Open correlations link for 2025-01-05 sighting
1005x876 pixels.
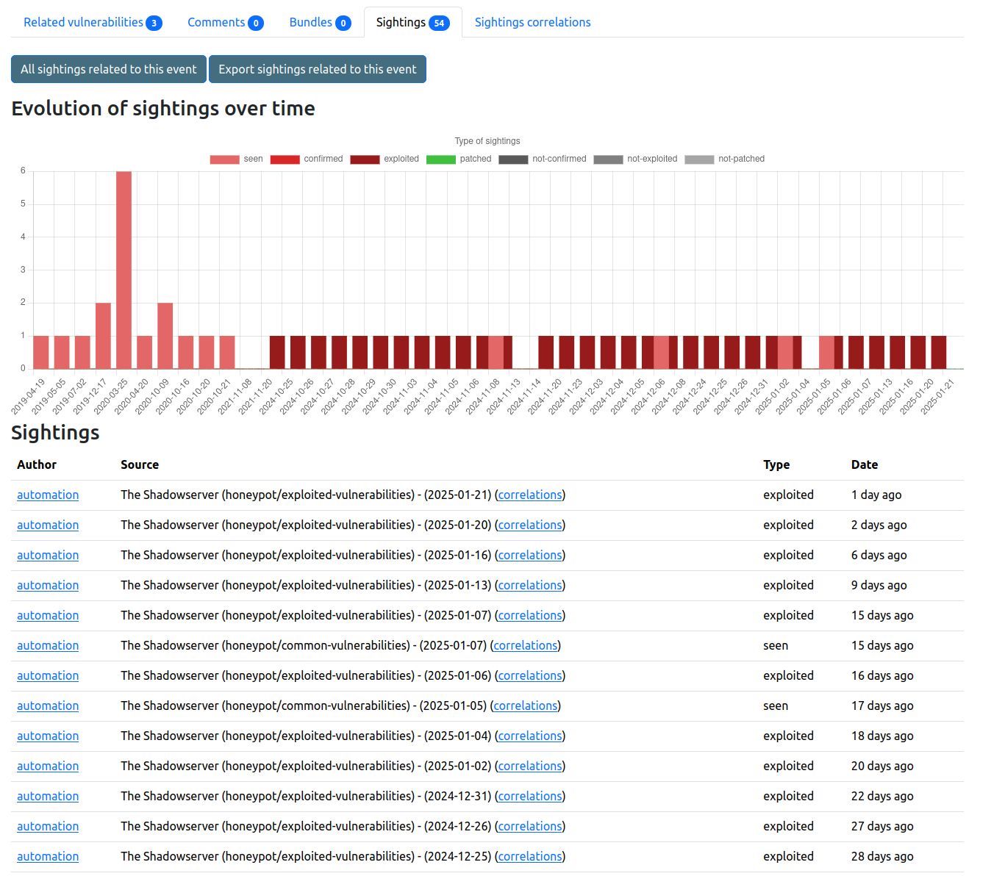(526, 706)
